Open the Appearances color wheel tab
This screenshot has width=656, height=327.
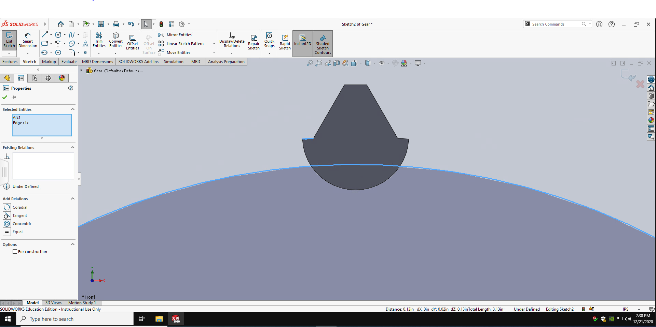62,78
